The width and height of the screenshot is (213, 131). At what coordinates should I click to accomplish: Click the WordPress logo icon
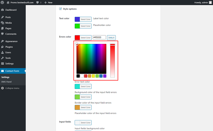click(x=2, y=2)
